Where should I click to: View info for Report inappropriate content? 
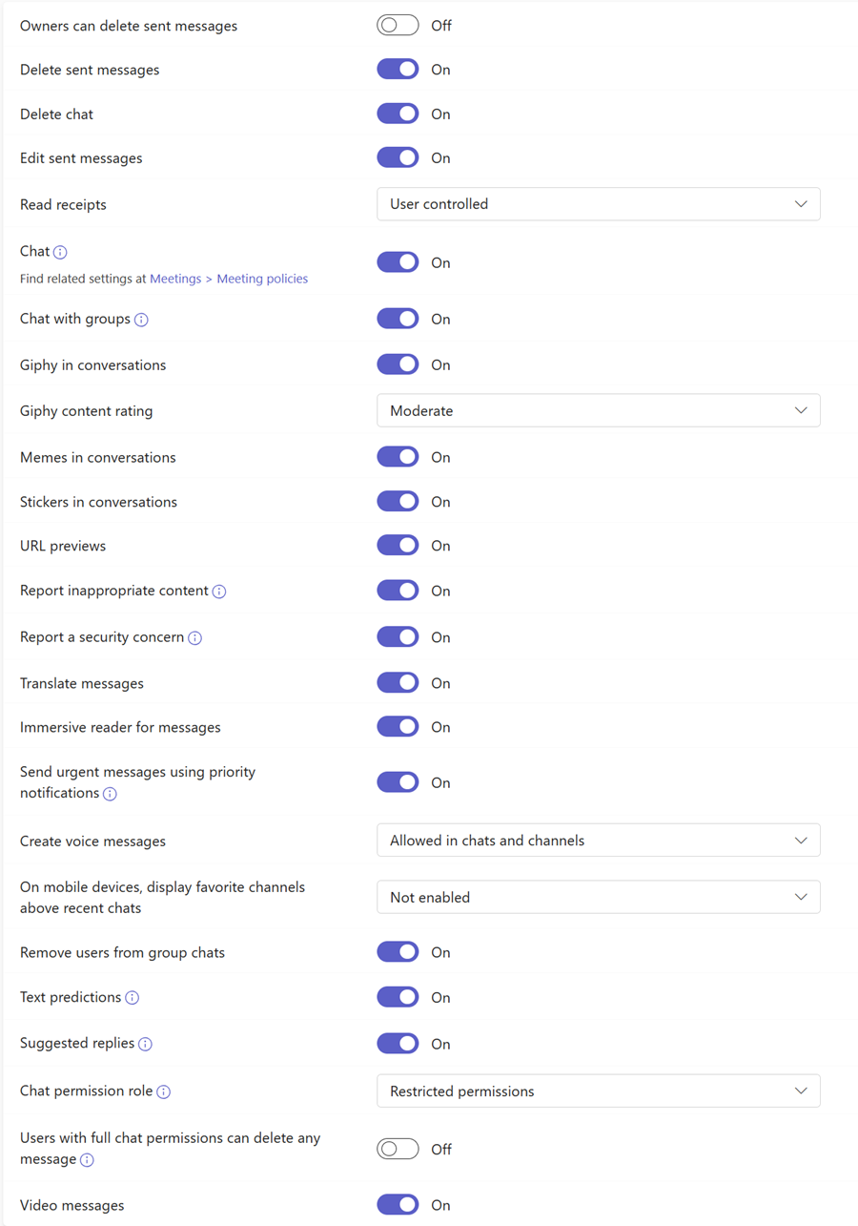(220, 592)
